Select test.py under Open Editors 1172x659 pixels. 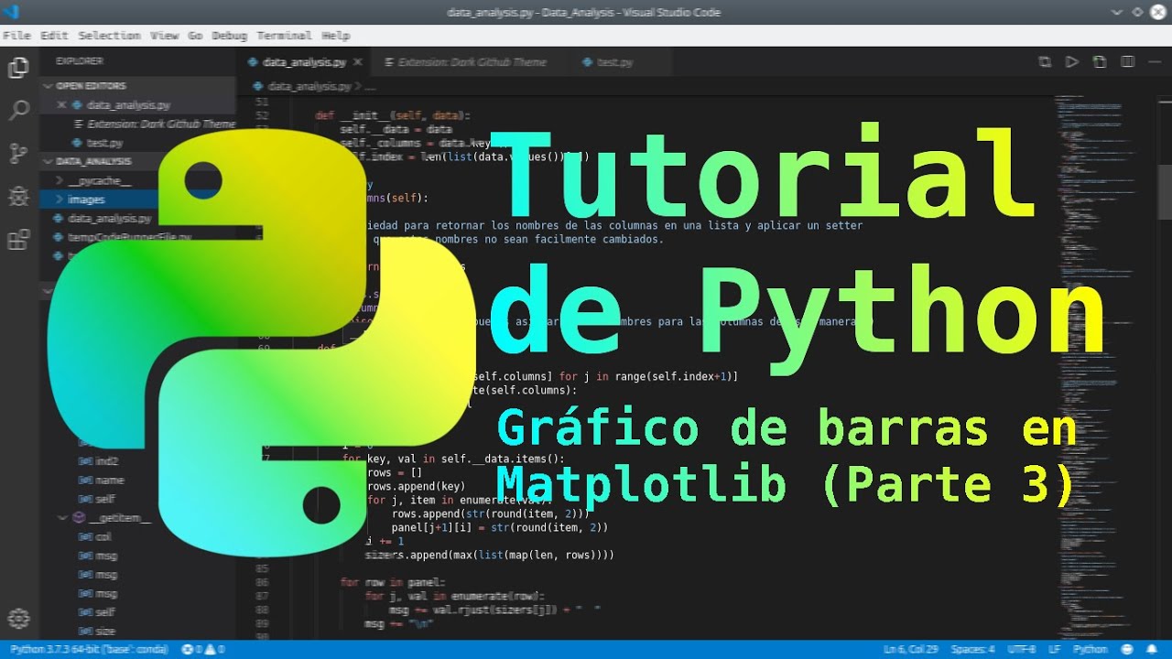pyautogui.click(x=104, y=143)
